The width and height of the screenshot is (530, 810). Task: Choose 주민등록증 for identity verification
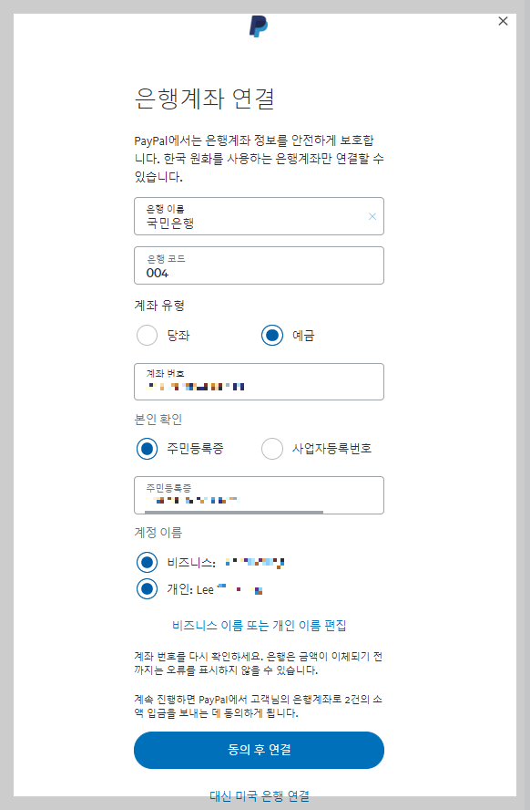(x=147, y=449)
